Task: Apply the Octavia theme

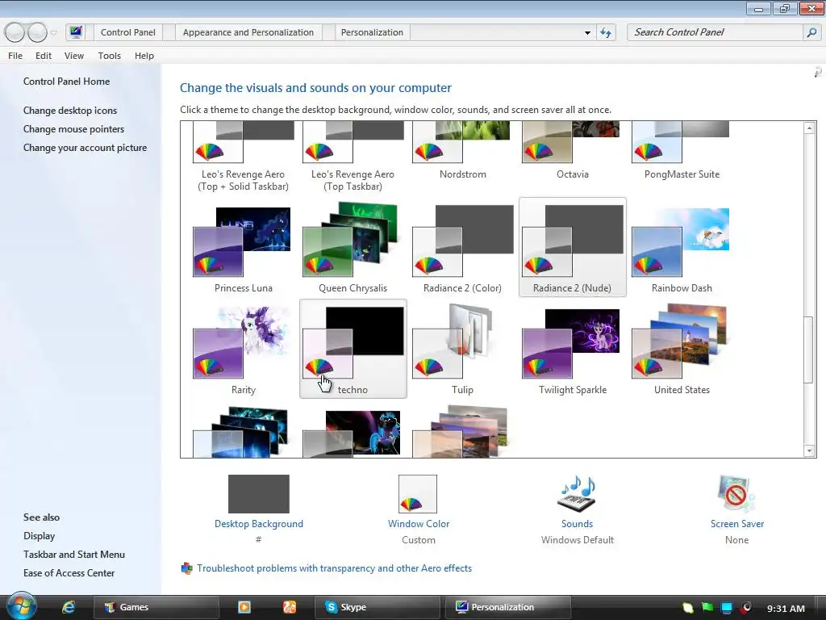Action: click(572, 151)
